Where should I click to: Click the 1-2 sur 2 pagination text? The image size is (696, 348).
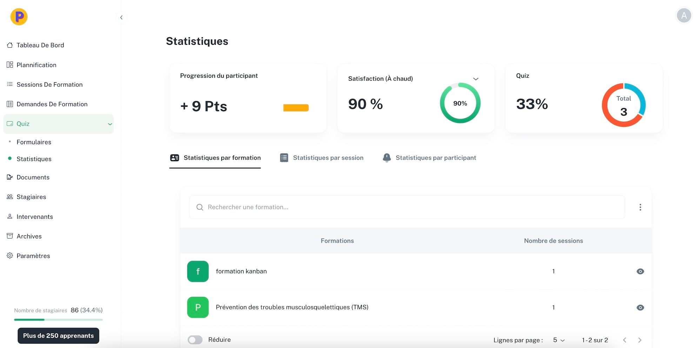(x=595, y=340)
